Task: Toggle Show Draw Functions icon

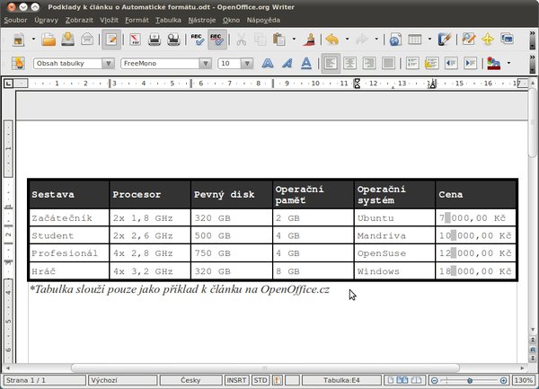Action: pos(444,40)
